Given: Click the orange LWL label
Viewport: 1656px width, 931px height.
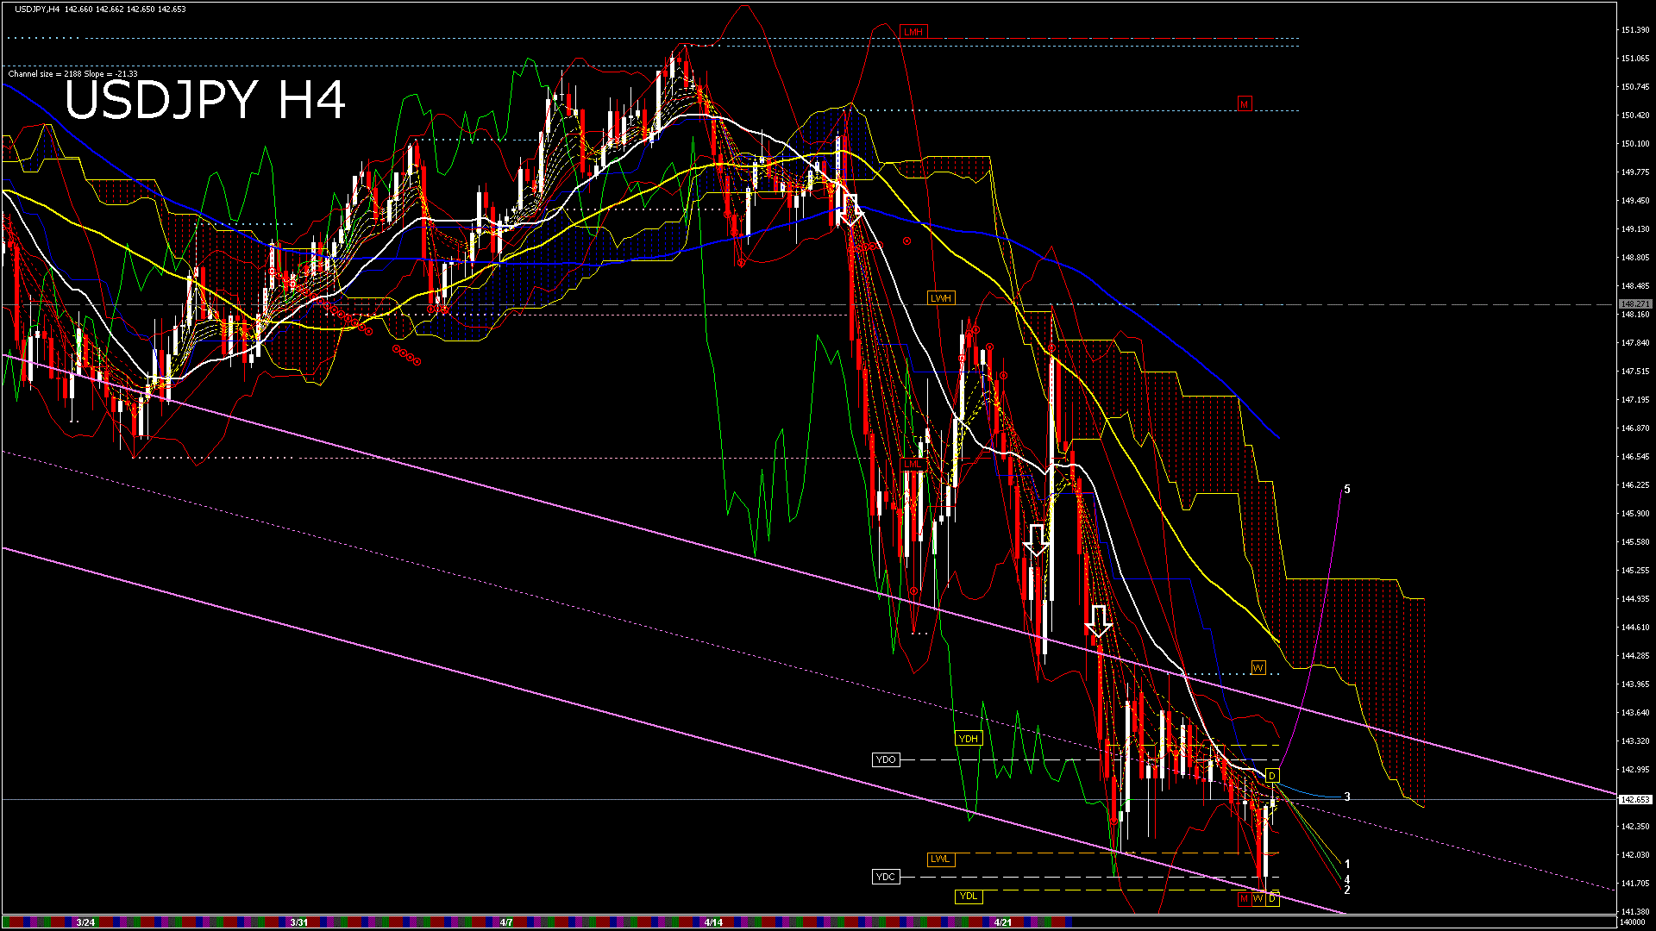Looking at the screenshot, I should pyautogui.click(x=941, y=859).
